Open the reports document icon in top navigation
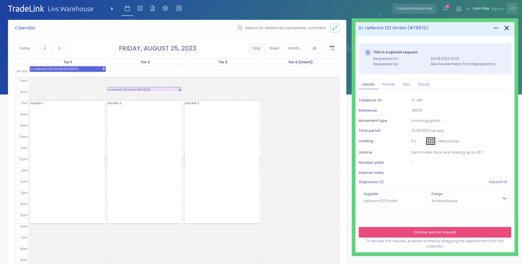The image size is (522, 264). pos(153,8)
